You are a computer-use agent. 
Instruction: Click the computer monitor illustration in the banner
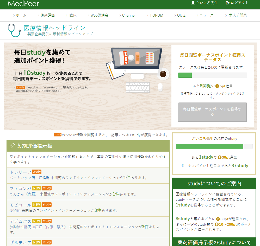click(136, 63)
